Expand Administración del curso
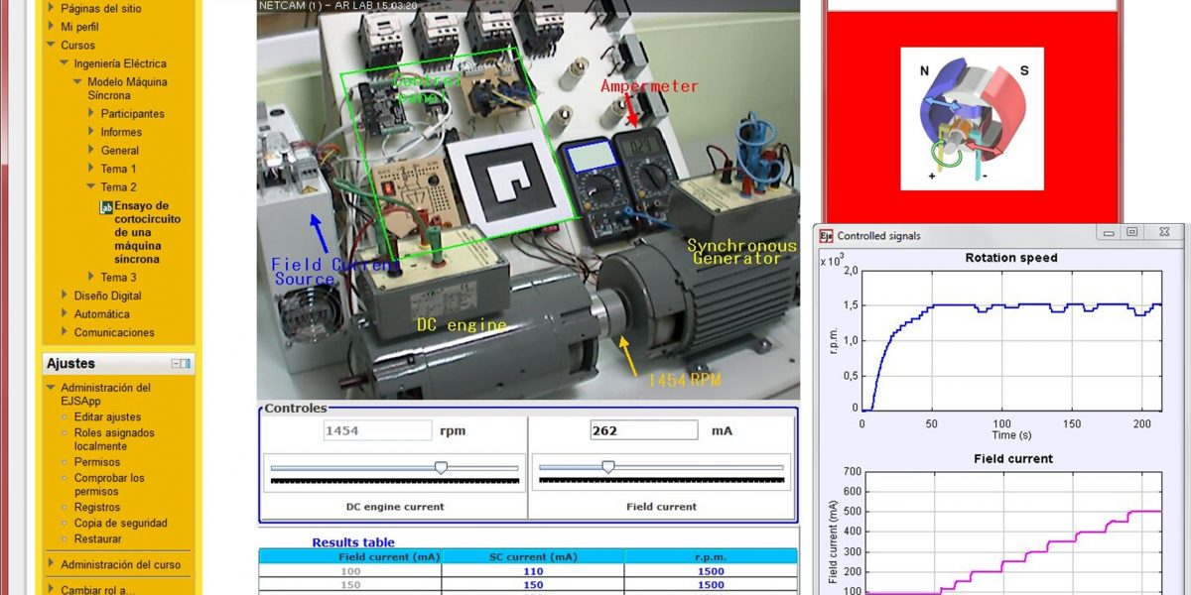The width and height of the screenshot is (1191, 595). pyautogui.click(x=52, y=564)
